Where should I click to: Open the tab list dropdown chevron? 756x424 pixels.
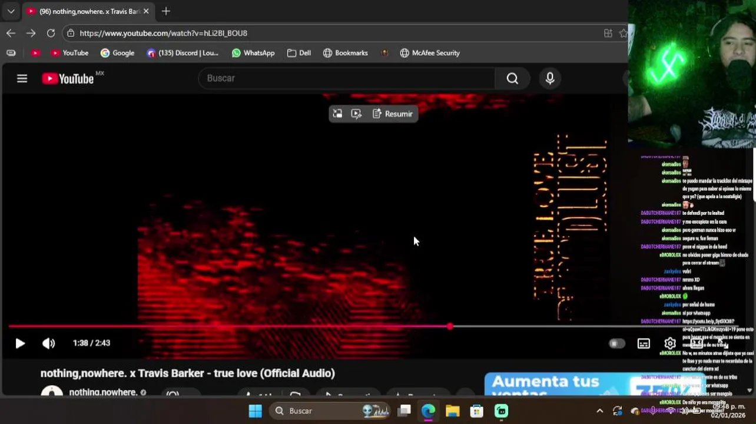coord(11,11)
